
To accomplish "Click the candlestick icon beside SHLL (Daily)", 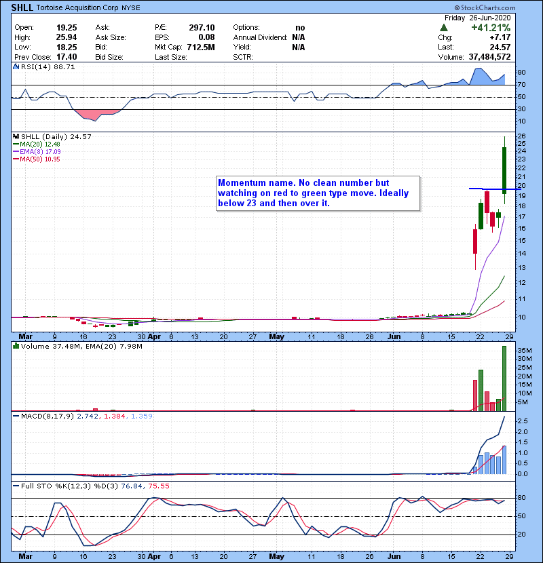I will coord(16,137).
